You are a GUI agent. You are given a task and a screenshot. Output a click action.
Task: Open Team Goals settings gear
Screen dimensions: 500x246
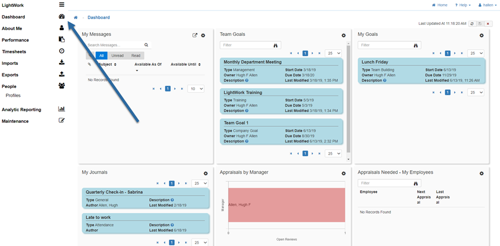pos(343,35)
